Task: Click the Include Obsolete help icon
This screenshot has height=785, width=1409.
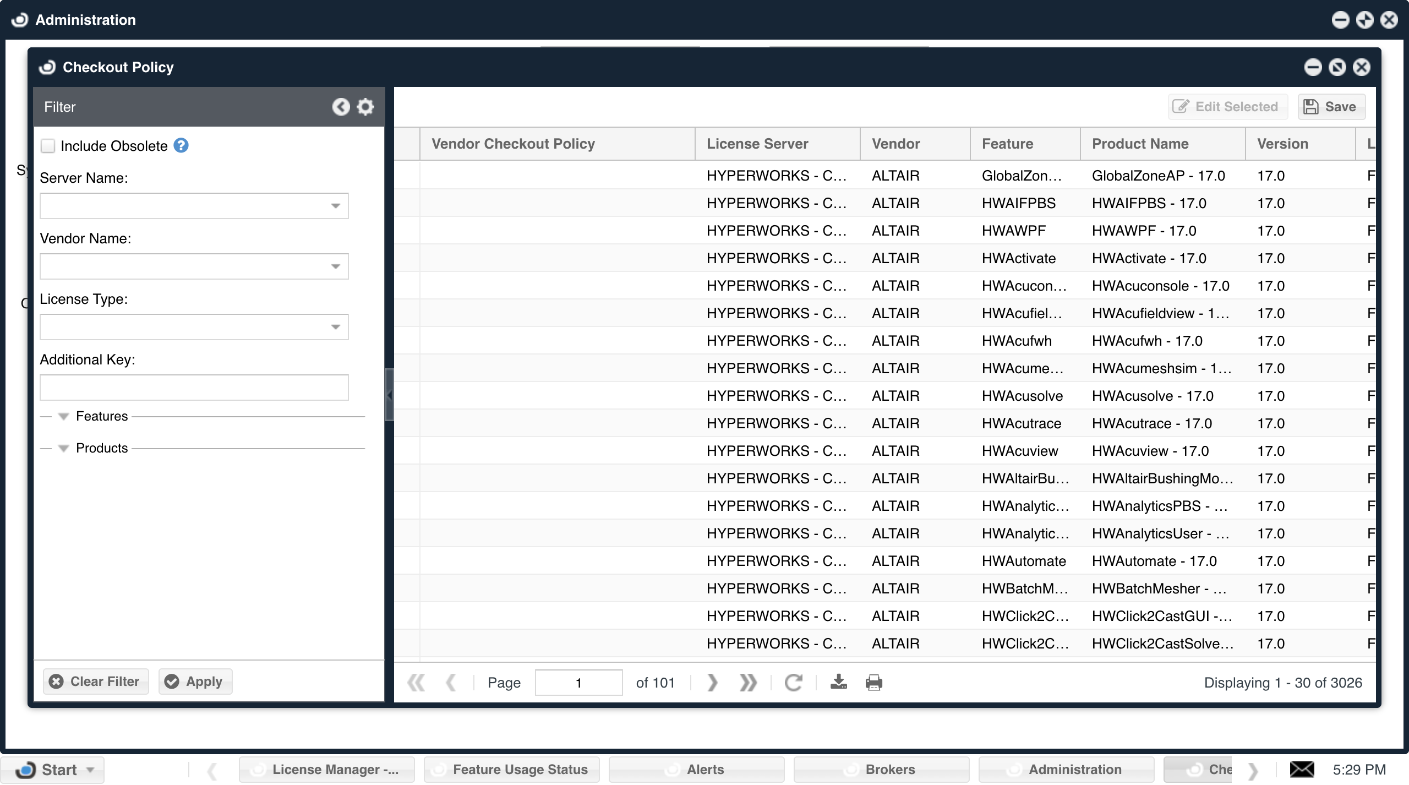Action: tap(181, 145)
